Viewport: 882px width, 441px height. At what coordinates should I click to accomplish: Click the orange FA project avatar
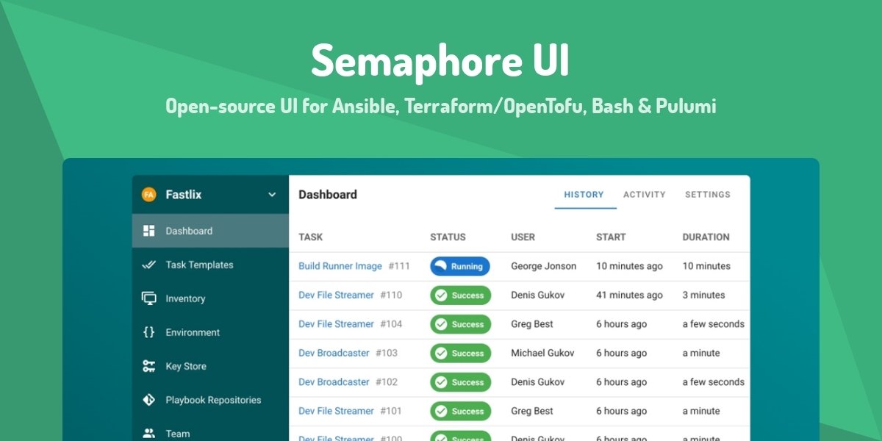(148, 195)
